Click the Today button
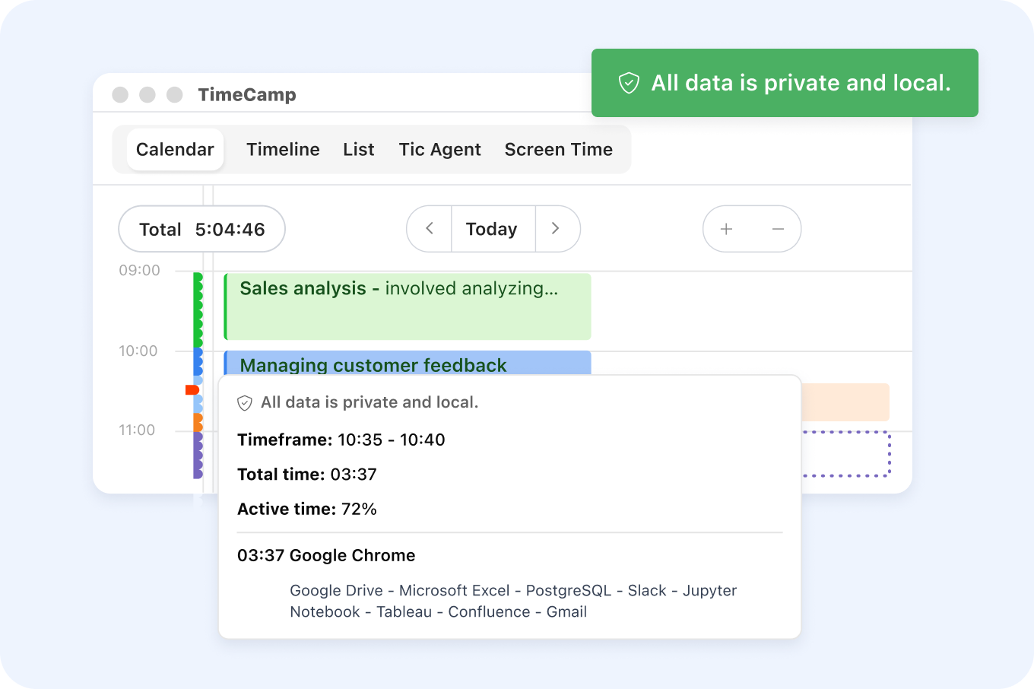This screenshot has width=1034, height=689. click(492, 229)
